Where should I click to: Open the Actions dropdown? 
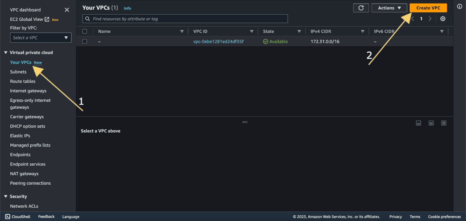pyautogui.click(x=389, y=8)
